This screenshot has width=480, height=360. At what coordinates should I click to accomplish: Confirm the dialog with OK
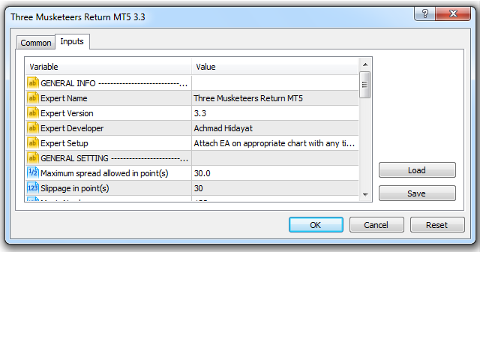pos(316,225)
